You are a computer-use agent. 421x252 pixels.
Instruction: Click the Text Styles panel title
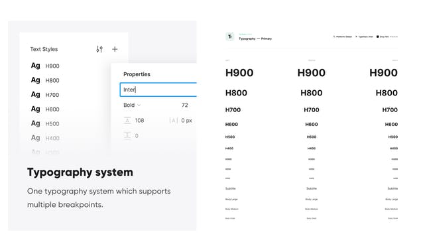[x=44, y=49]
